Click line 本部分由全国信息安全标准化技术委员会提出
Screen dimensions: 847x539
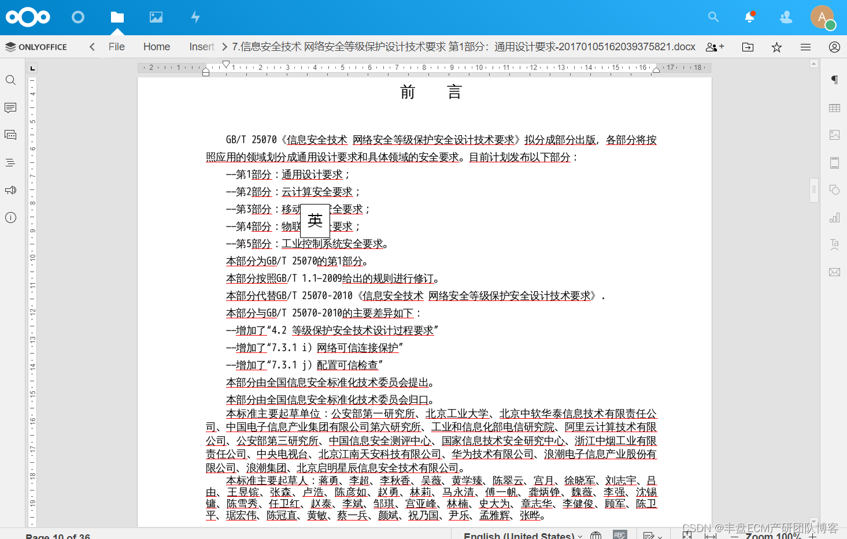coord(330,382)
